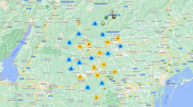Click the Valdobbiadene town label
Viewport: 193px width, 107px height.
(x=140, y=21)
